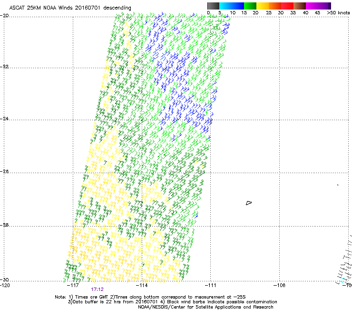Click the purple '17:12' swath time label
The width and height of the screenshot is (352, 310).
[x=97, y=289]
